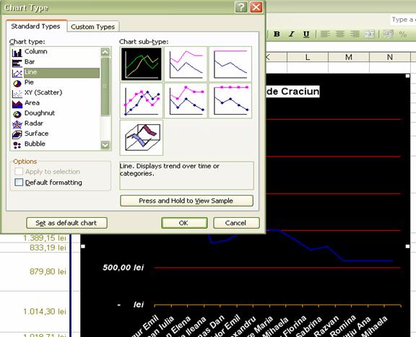Image resolution: width=416 pixels, height=337 pixels.
Task: Switch to Custom Types tab
Action: tap(93, 27)
